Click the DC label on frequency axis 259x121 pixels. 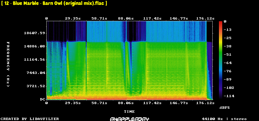(42, 99)
